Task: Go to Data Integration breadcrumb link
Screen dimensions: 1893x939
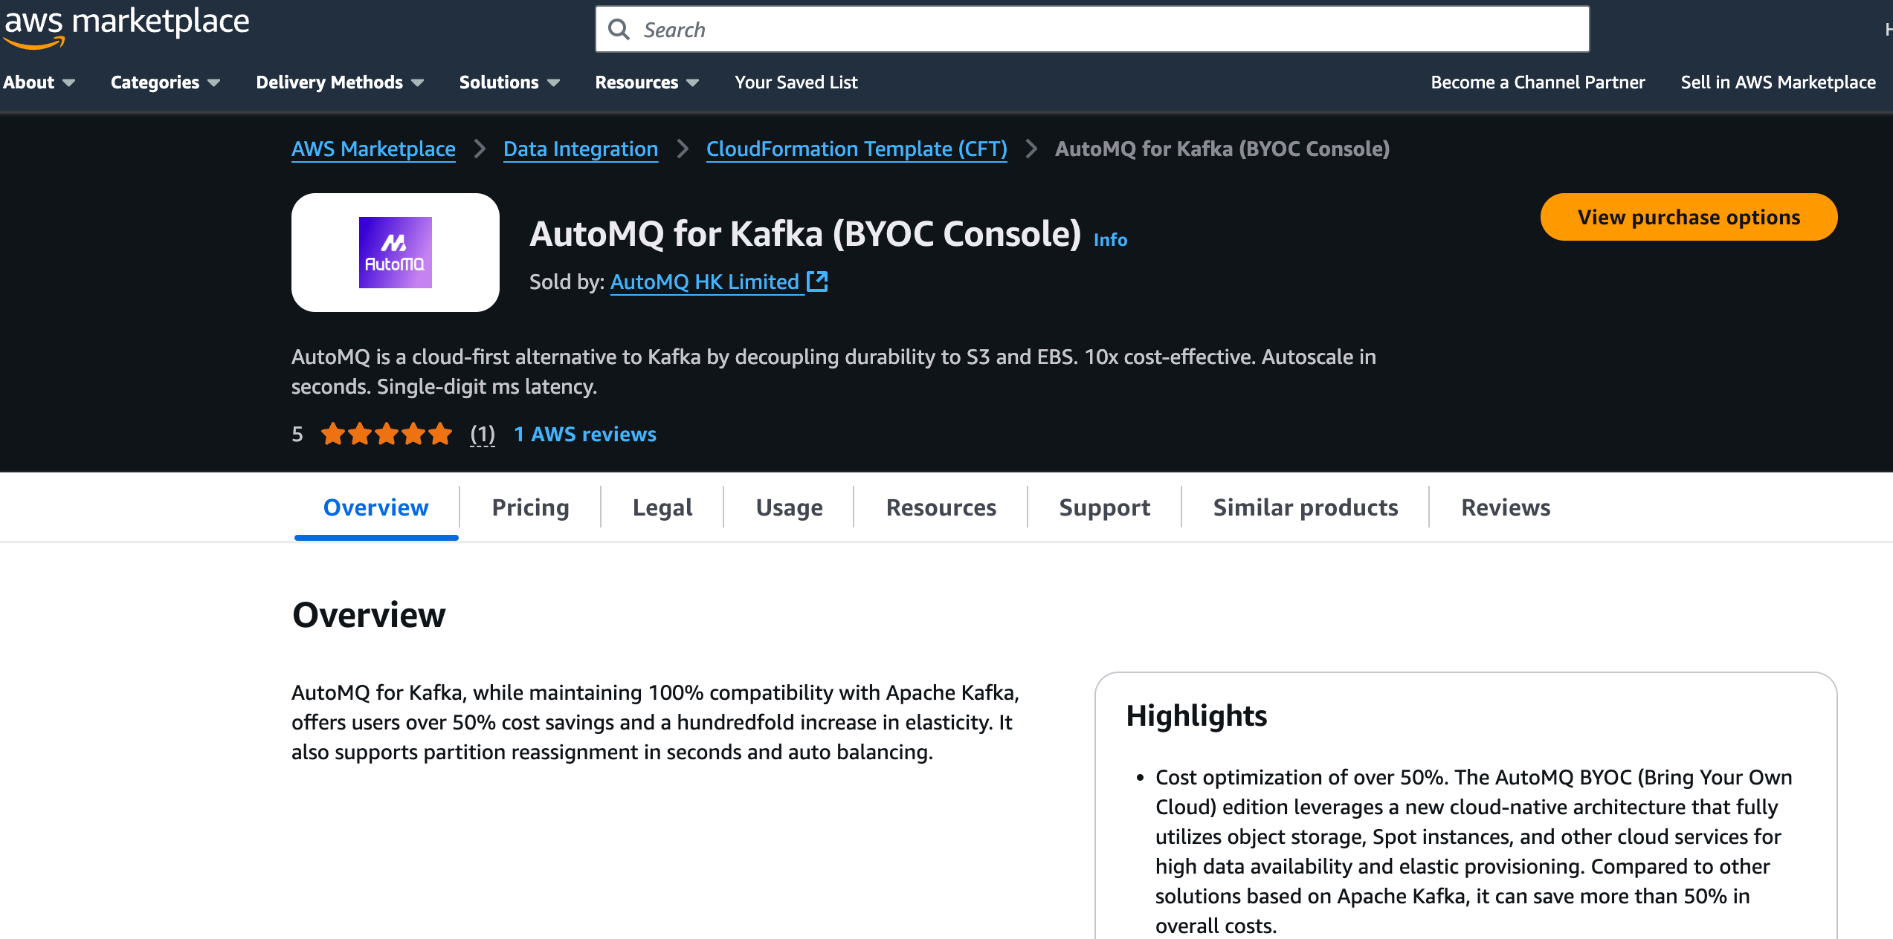Action: pyautogui.click(x=581, y=149)
